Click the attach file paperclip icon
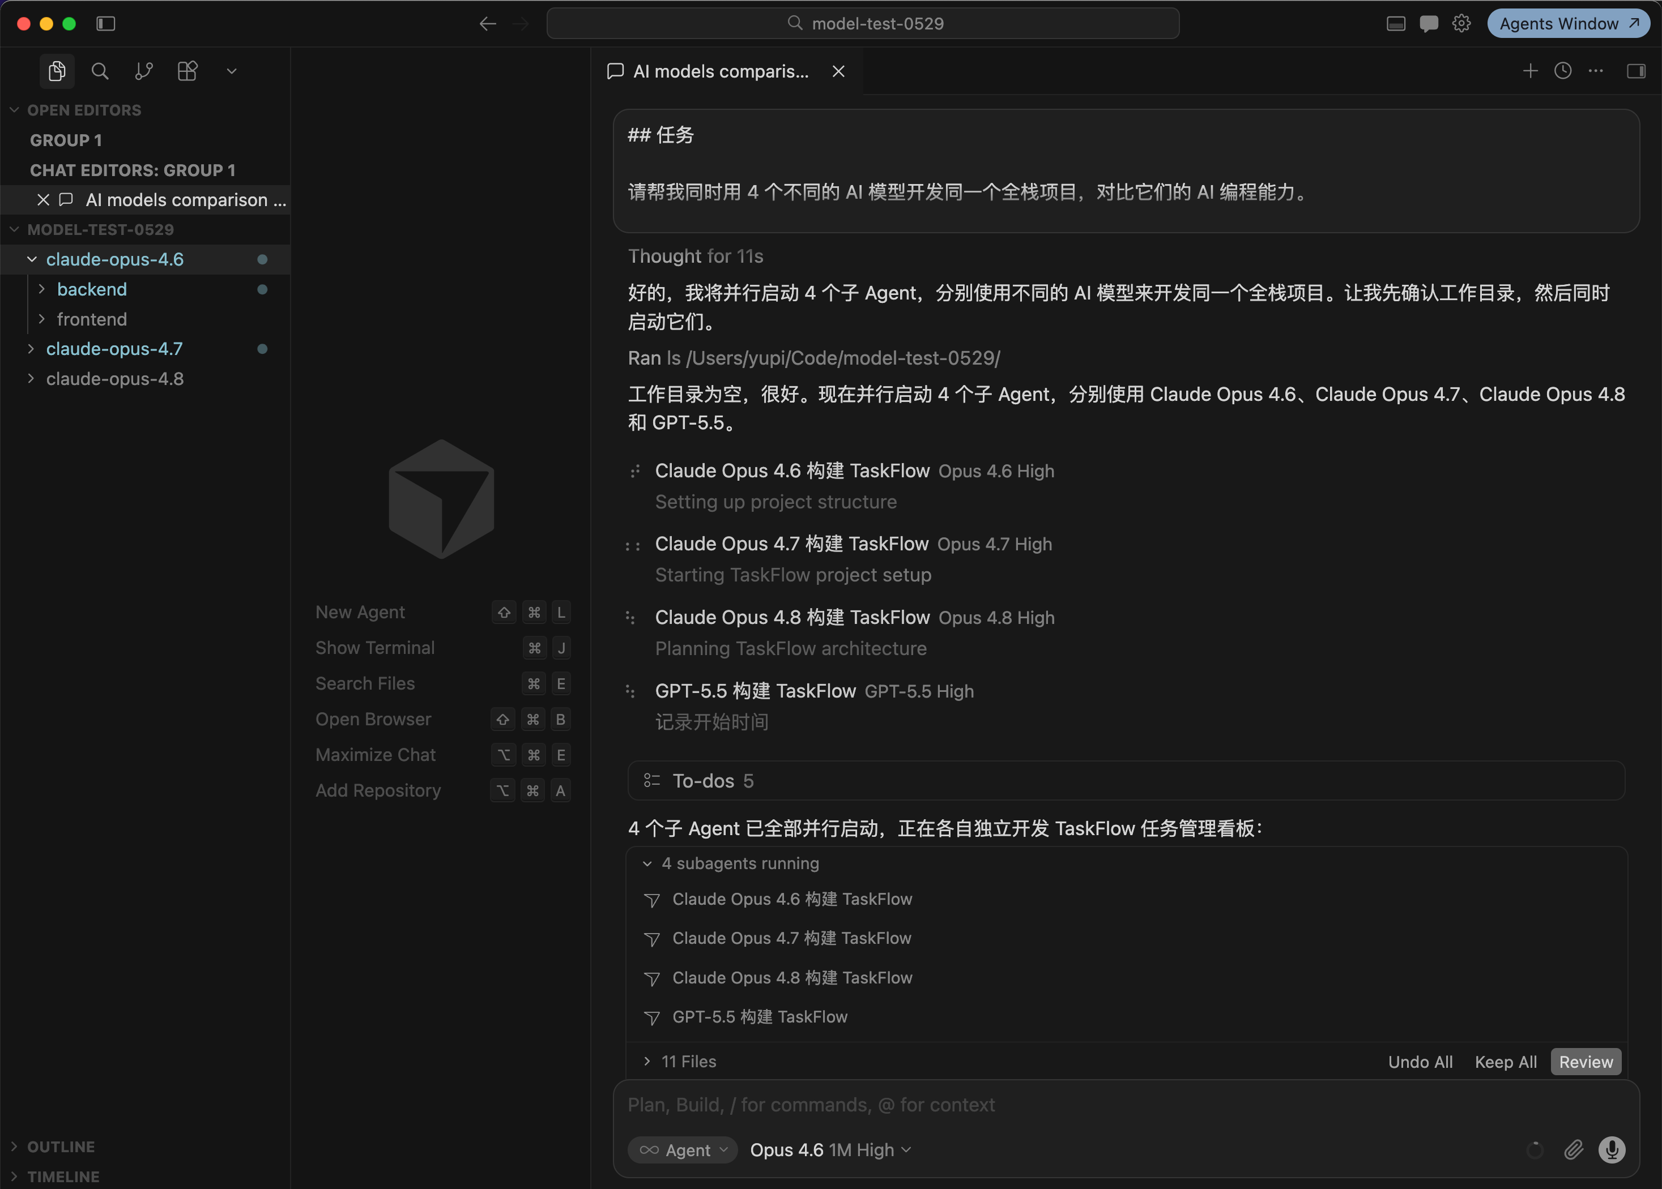The width and height of the screenshot is (1662, 1189). click(x=1574, y=1149)
